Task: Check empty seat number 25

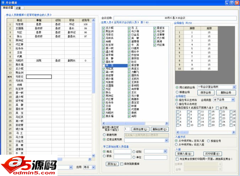Action: (220, 125)
